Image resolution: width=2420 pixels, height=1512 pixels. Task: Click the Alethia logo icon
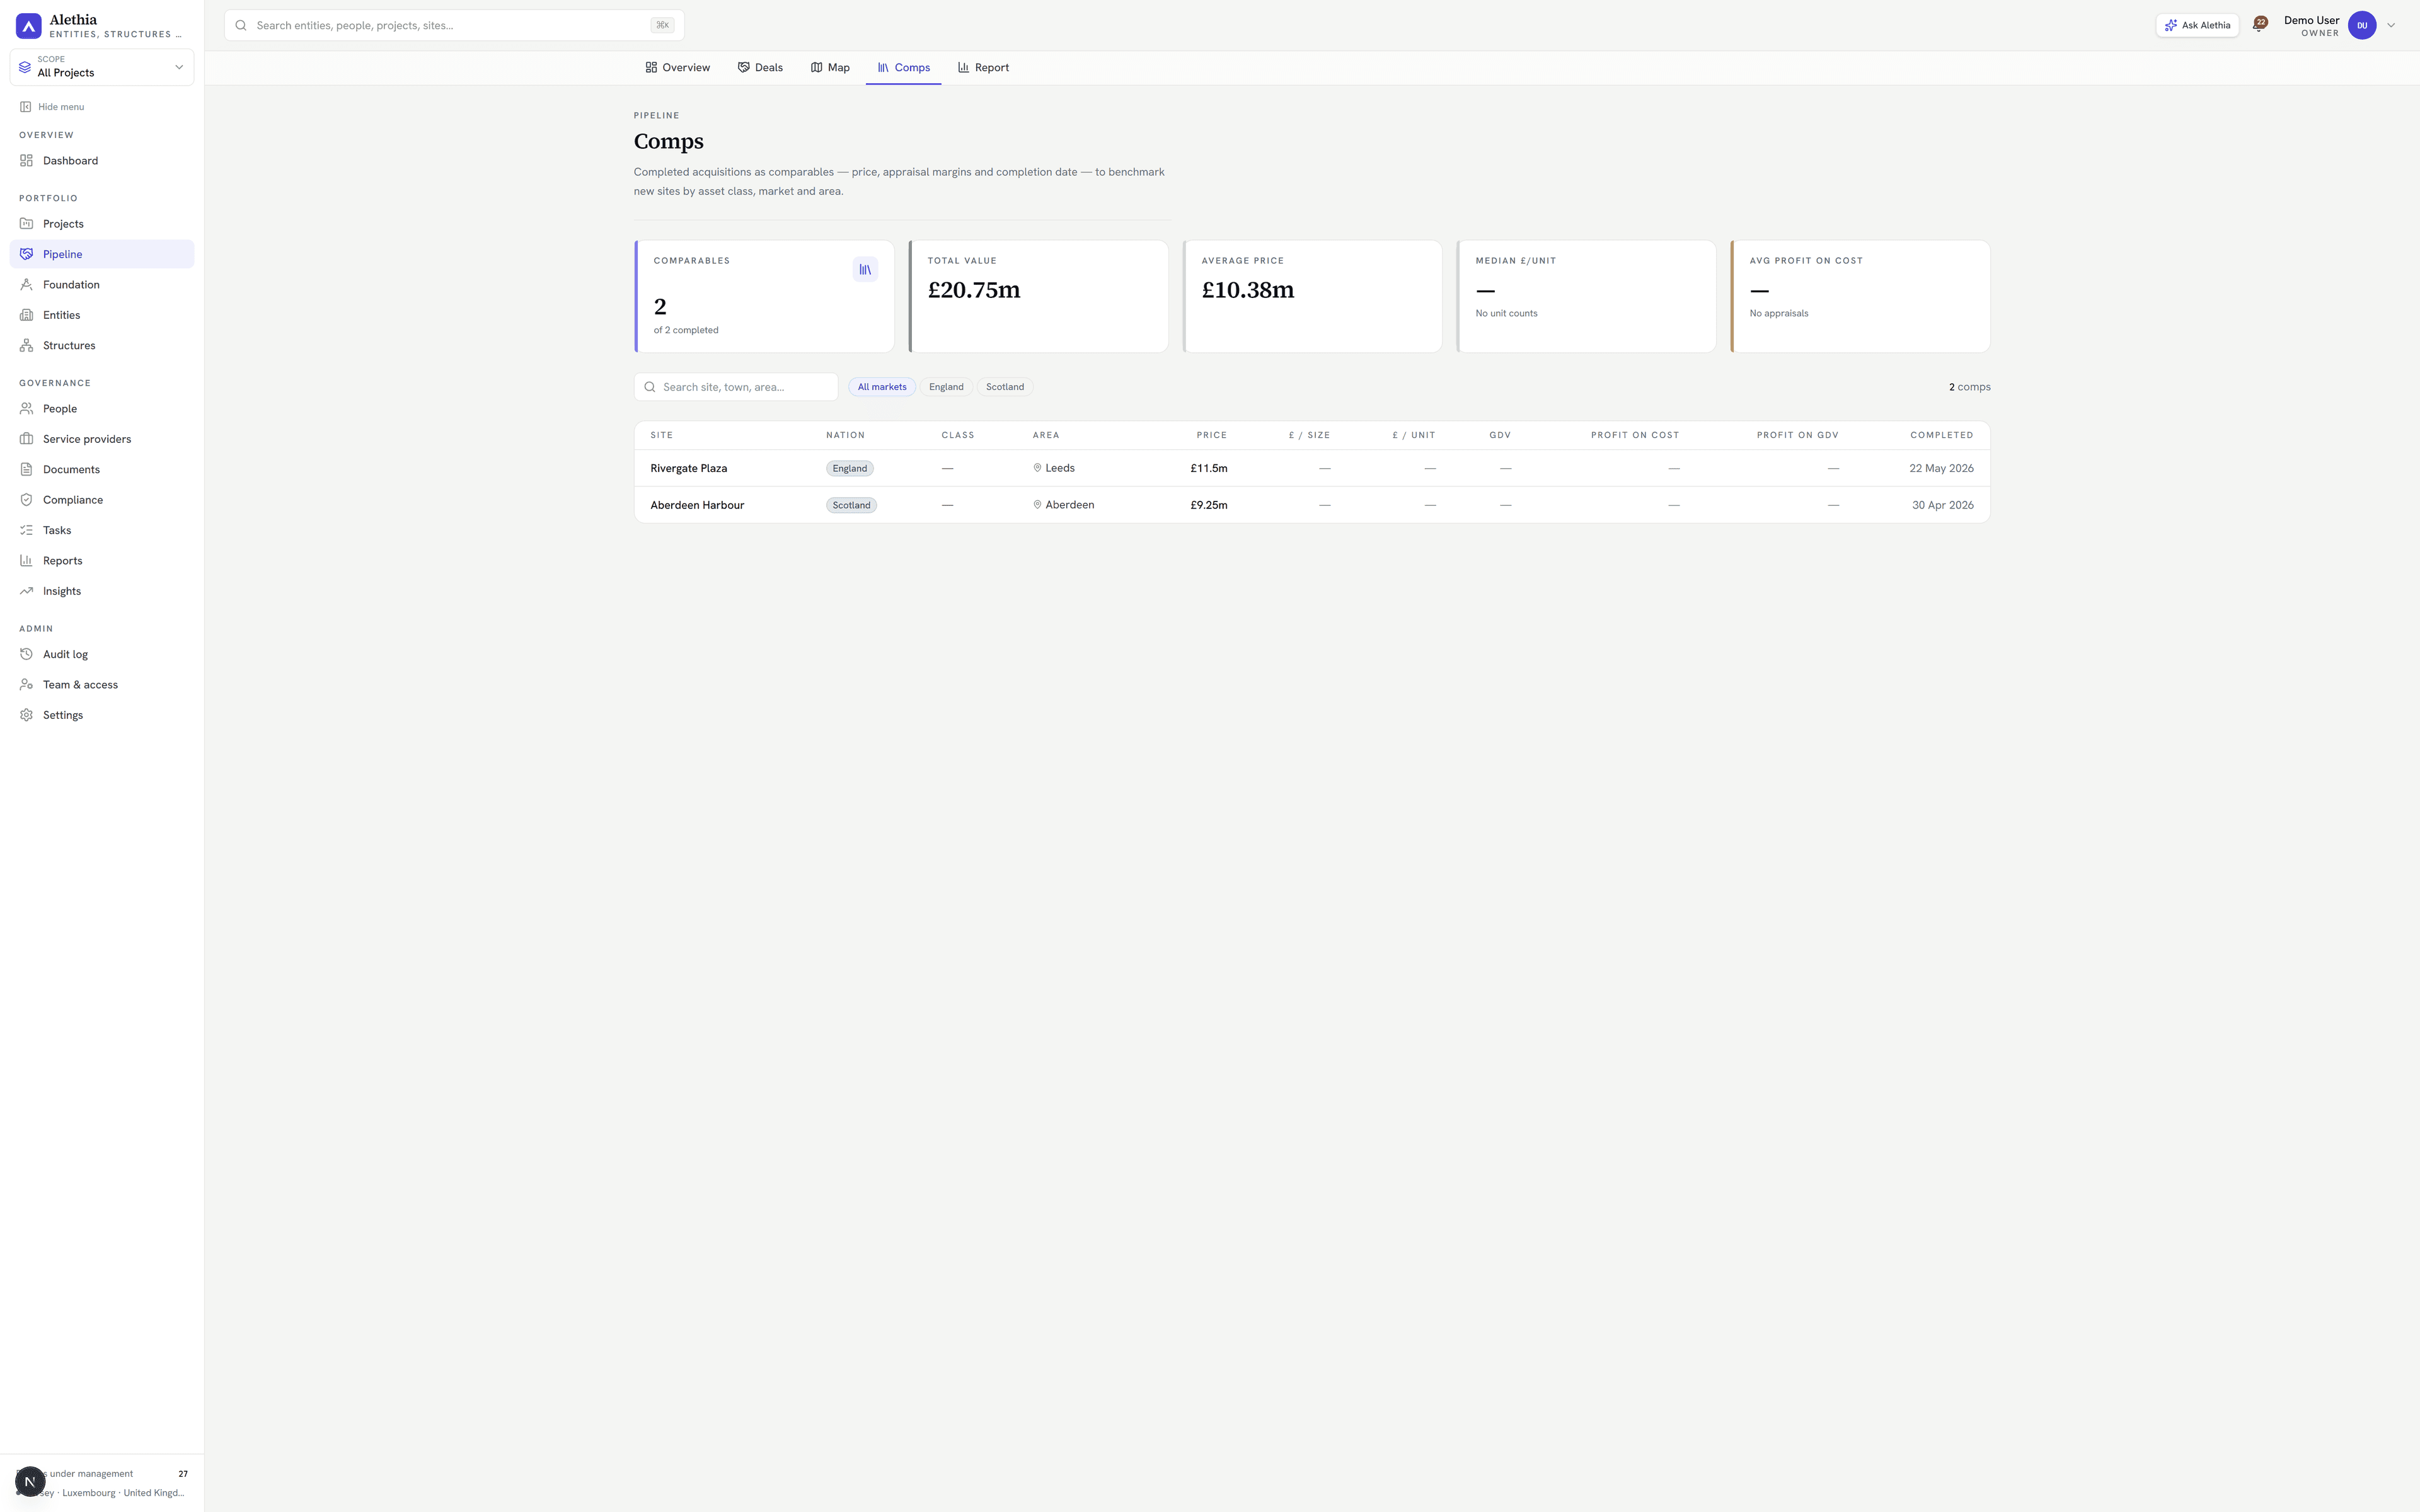29,26
